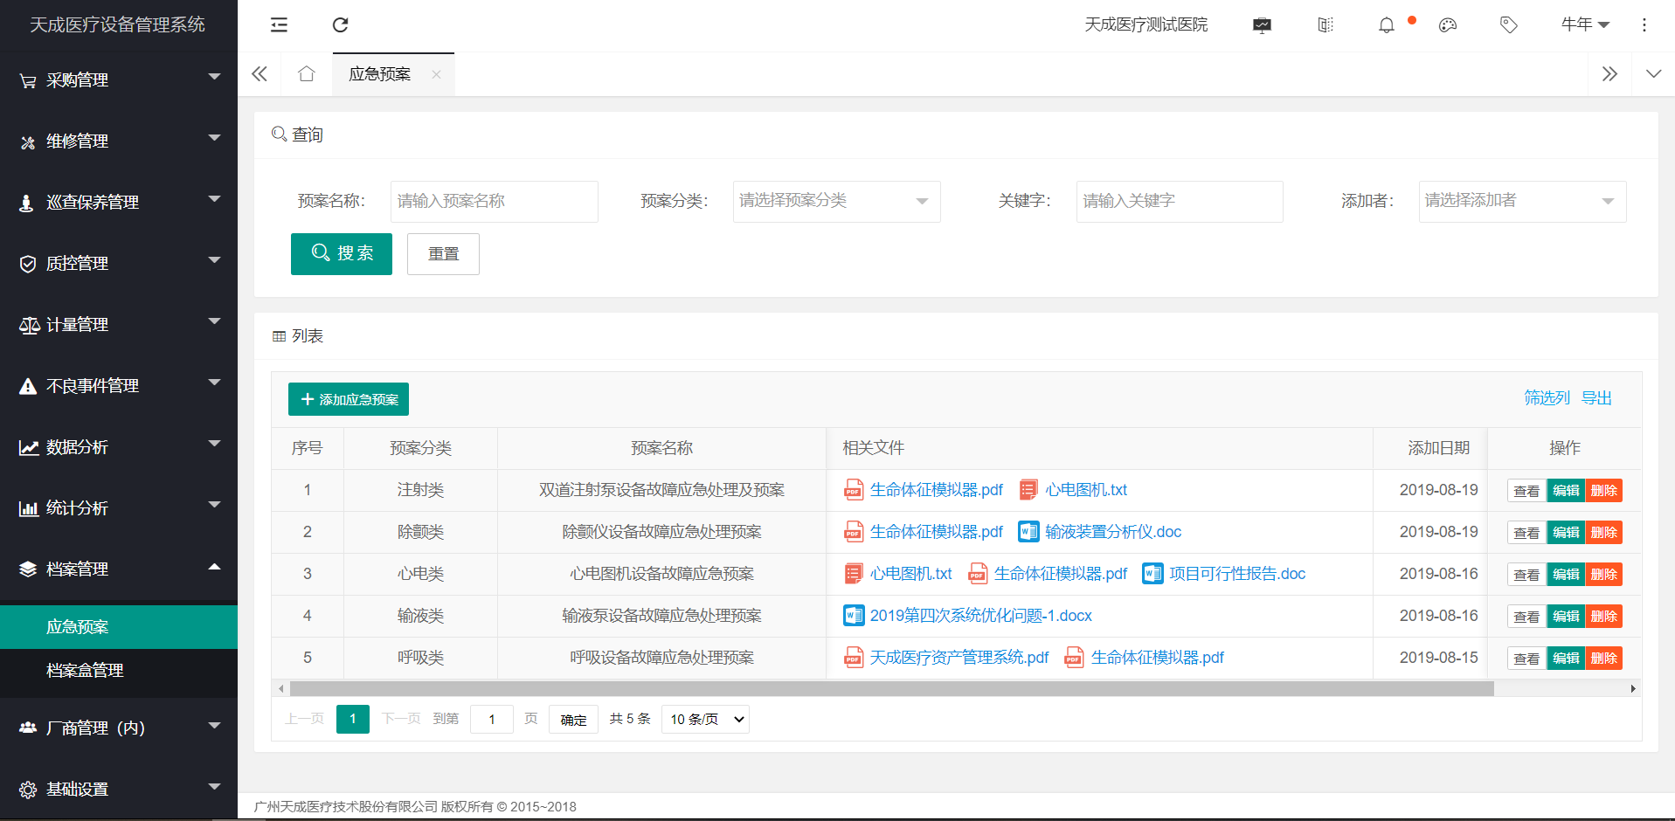Click the document layout icon in header
The height and width of the screenshot is (821, 1675).
[x=1325, y=25]
